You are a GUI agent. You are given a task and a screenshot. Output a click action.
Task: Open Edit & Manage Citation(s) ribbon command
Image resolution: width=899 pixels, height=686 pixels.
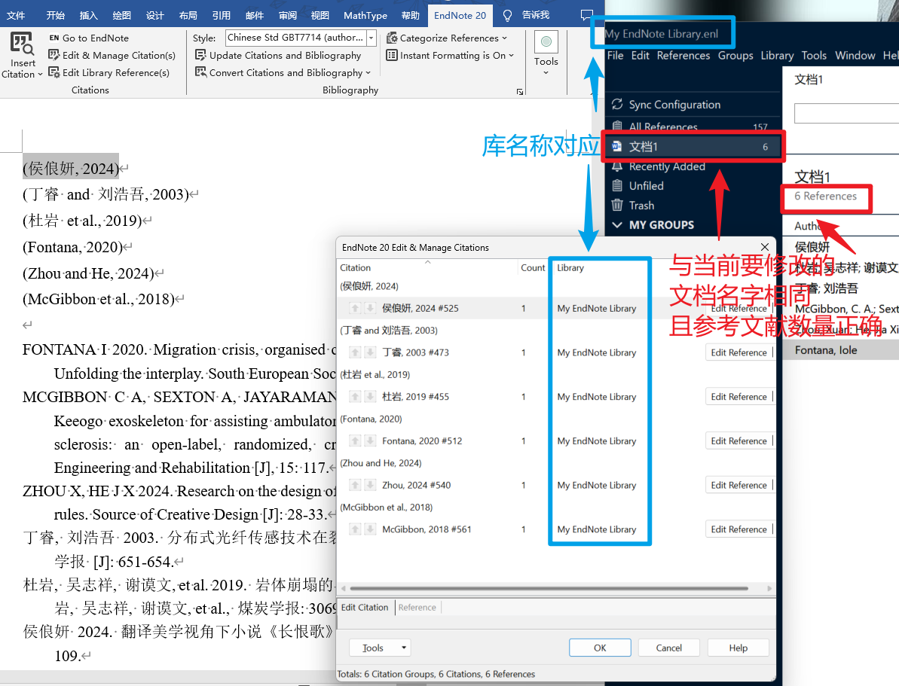[x=112, y=55]
